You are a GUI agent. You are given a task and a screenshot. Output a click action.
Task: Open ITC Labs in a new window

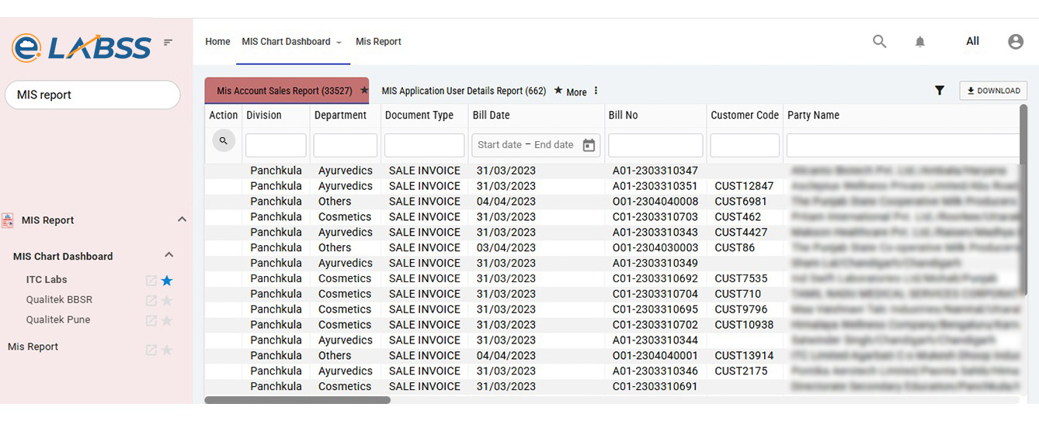click(x=151, y=281)
